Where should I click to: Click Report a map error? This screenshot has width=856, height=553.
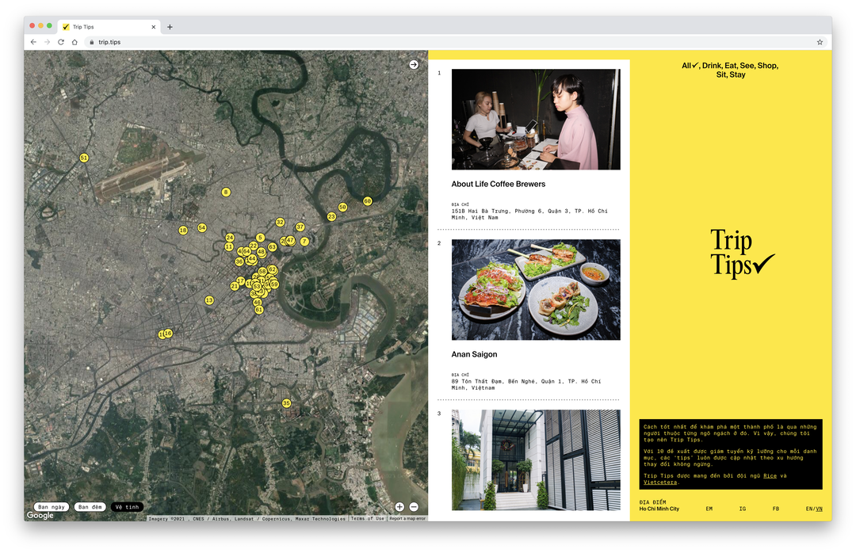(x=407, y=519)
